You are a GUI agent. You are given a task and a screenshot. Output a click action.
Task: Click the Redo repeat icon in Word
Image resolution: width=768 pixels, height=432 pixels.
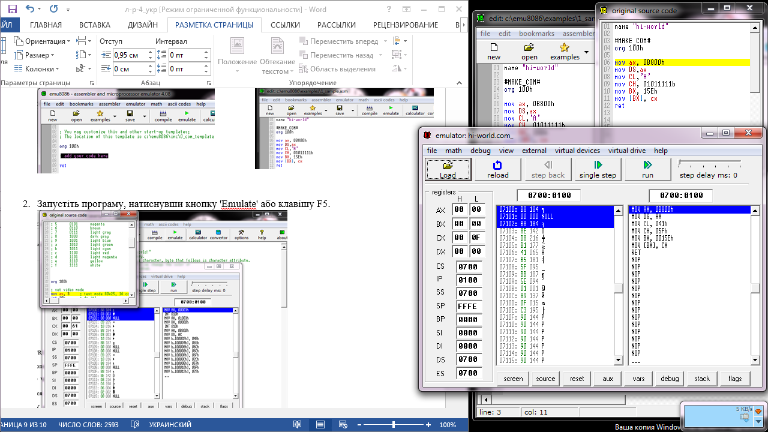pyautogui.click(x=54, y=9)
